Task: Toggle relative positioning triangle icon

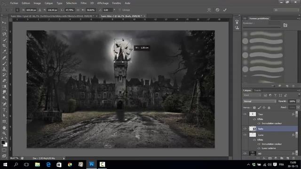Action: (40, 10)
